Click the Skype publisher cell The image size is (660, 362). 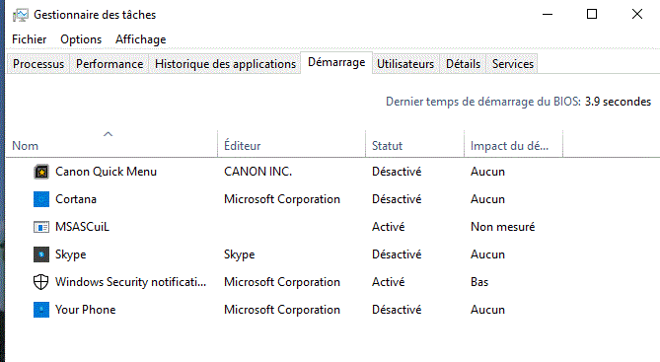240,254
